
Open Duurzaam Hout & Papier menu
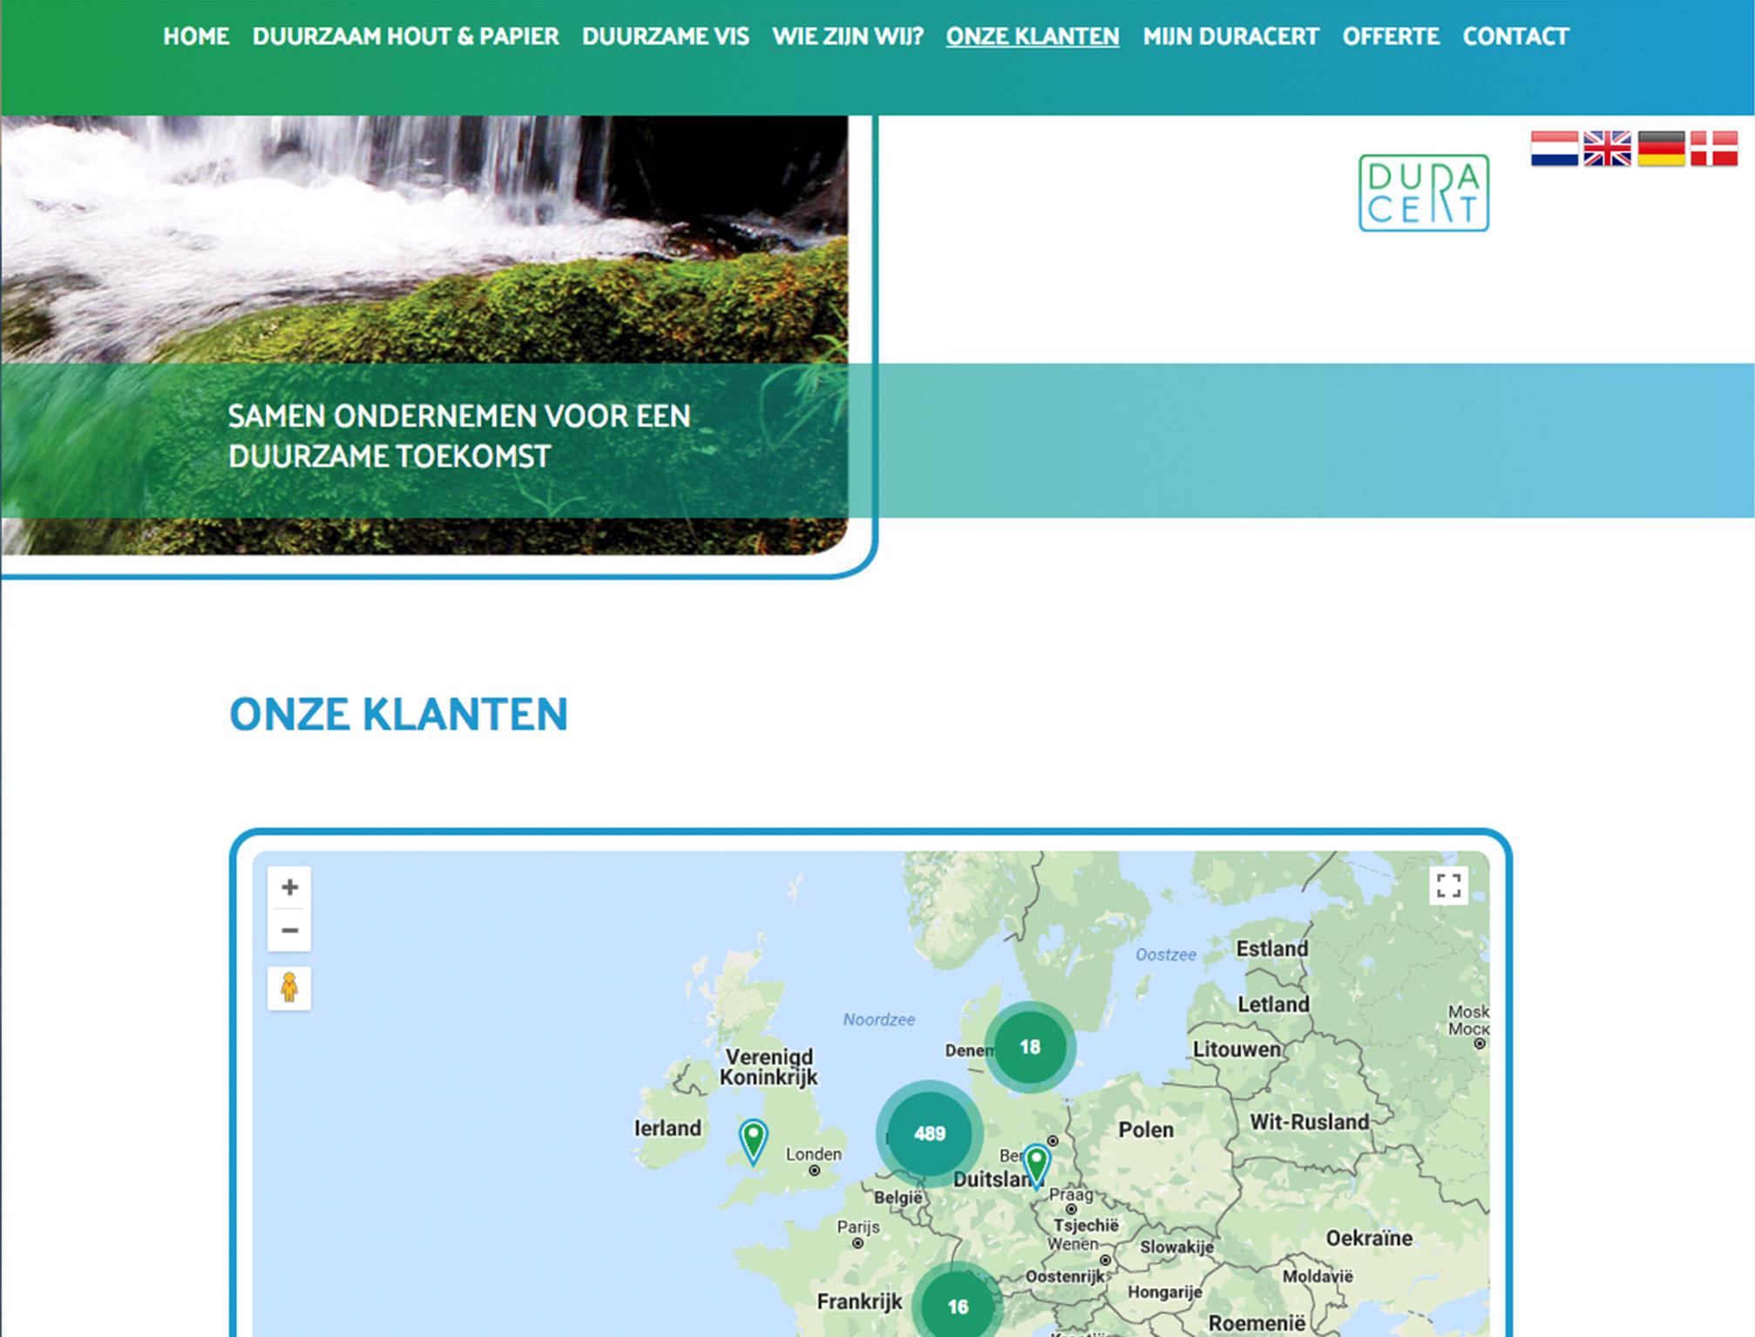click(x=405, y=37)
